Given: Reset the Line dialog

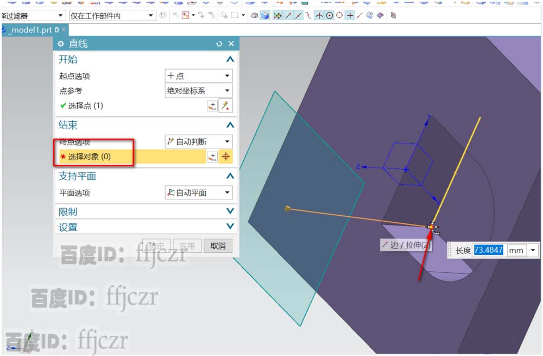Looking at the screenshot, I should (x=219, y=43).
